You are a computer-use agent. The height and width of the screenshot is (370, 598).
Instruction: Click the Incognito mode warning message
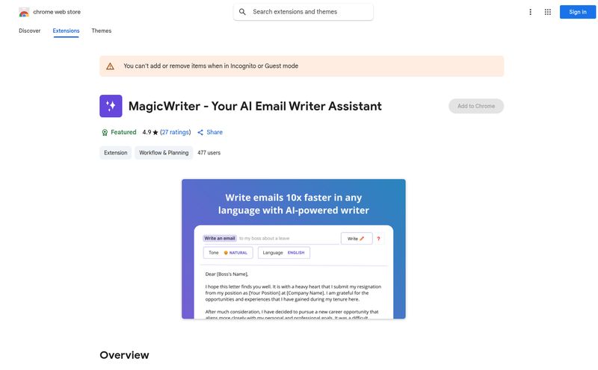coord(211,66)
